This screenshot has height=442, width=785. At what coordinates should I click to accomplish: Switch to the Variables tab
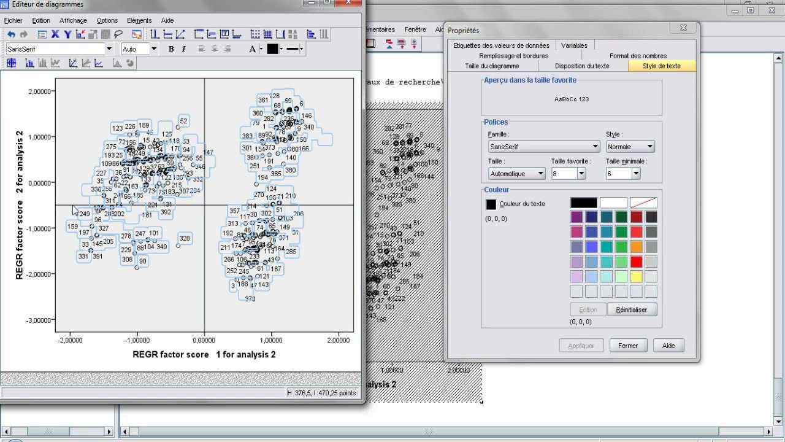(x=574, y=45)
